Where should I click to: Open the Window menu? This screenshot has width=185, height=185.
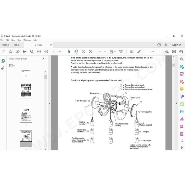click(x=27, y=40)
